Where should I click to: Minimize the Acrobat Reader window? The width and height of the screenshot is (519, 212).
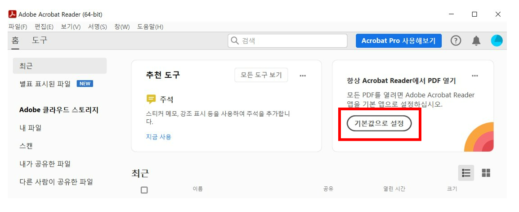point(452,14)
